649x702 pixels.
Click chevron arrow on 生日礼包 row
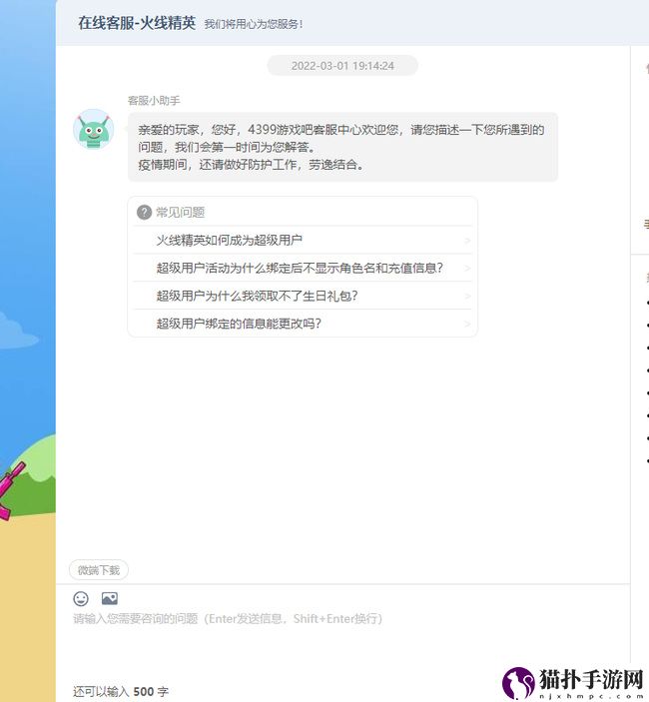(x=467, y=297)
